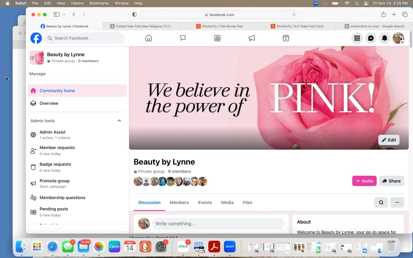The image size is (413, 258).
Task: Click the group search magnifier button
Action: coord(381,202)
